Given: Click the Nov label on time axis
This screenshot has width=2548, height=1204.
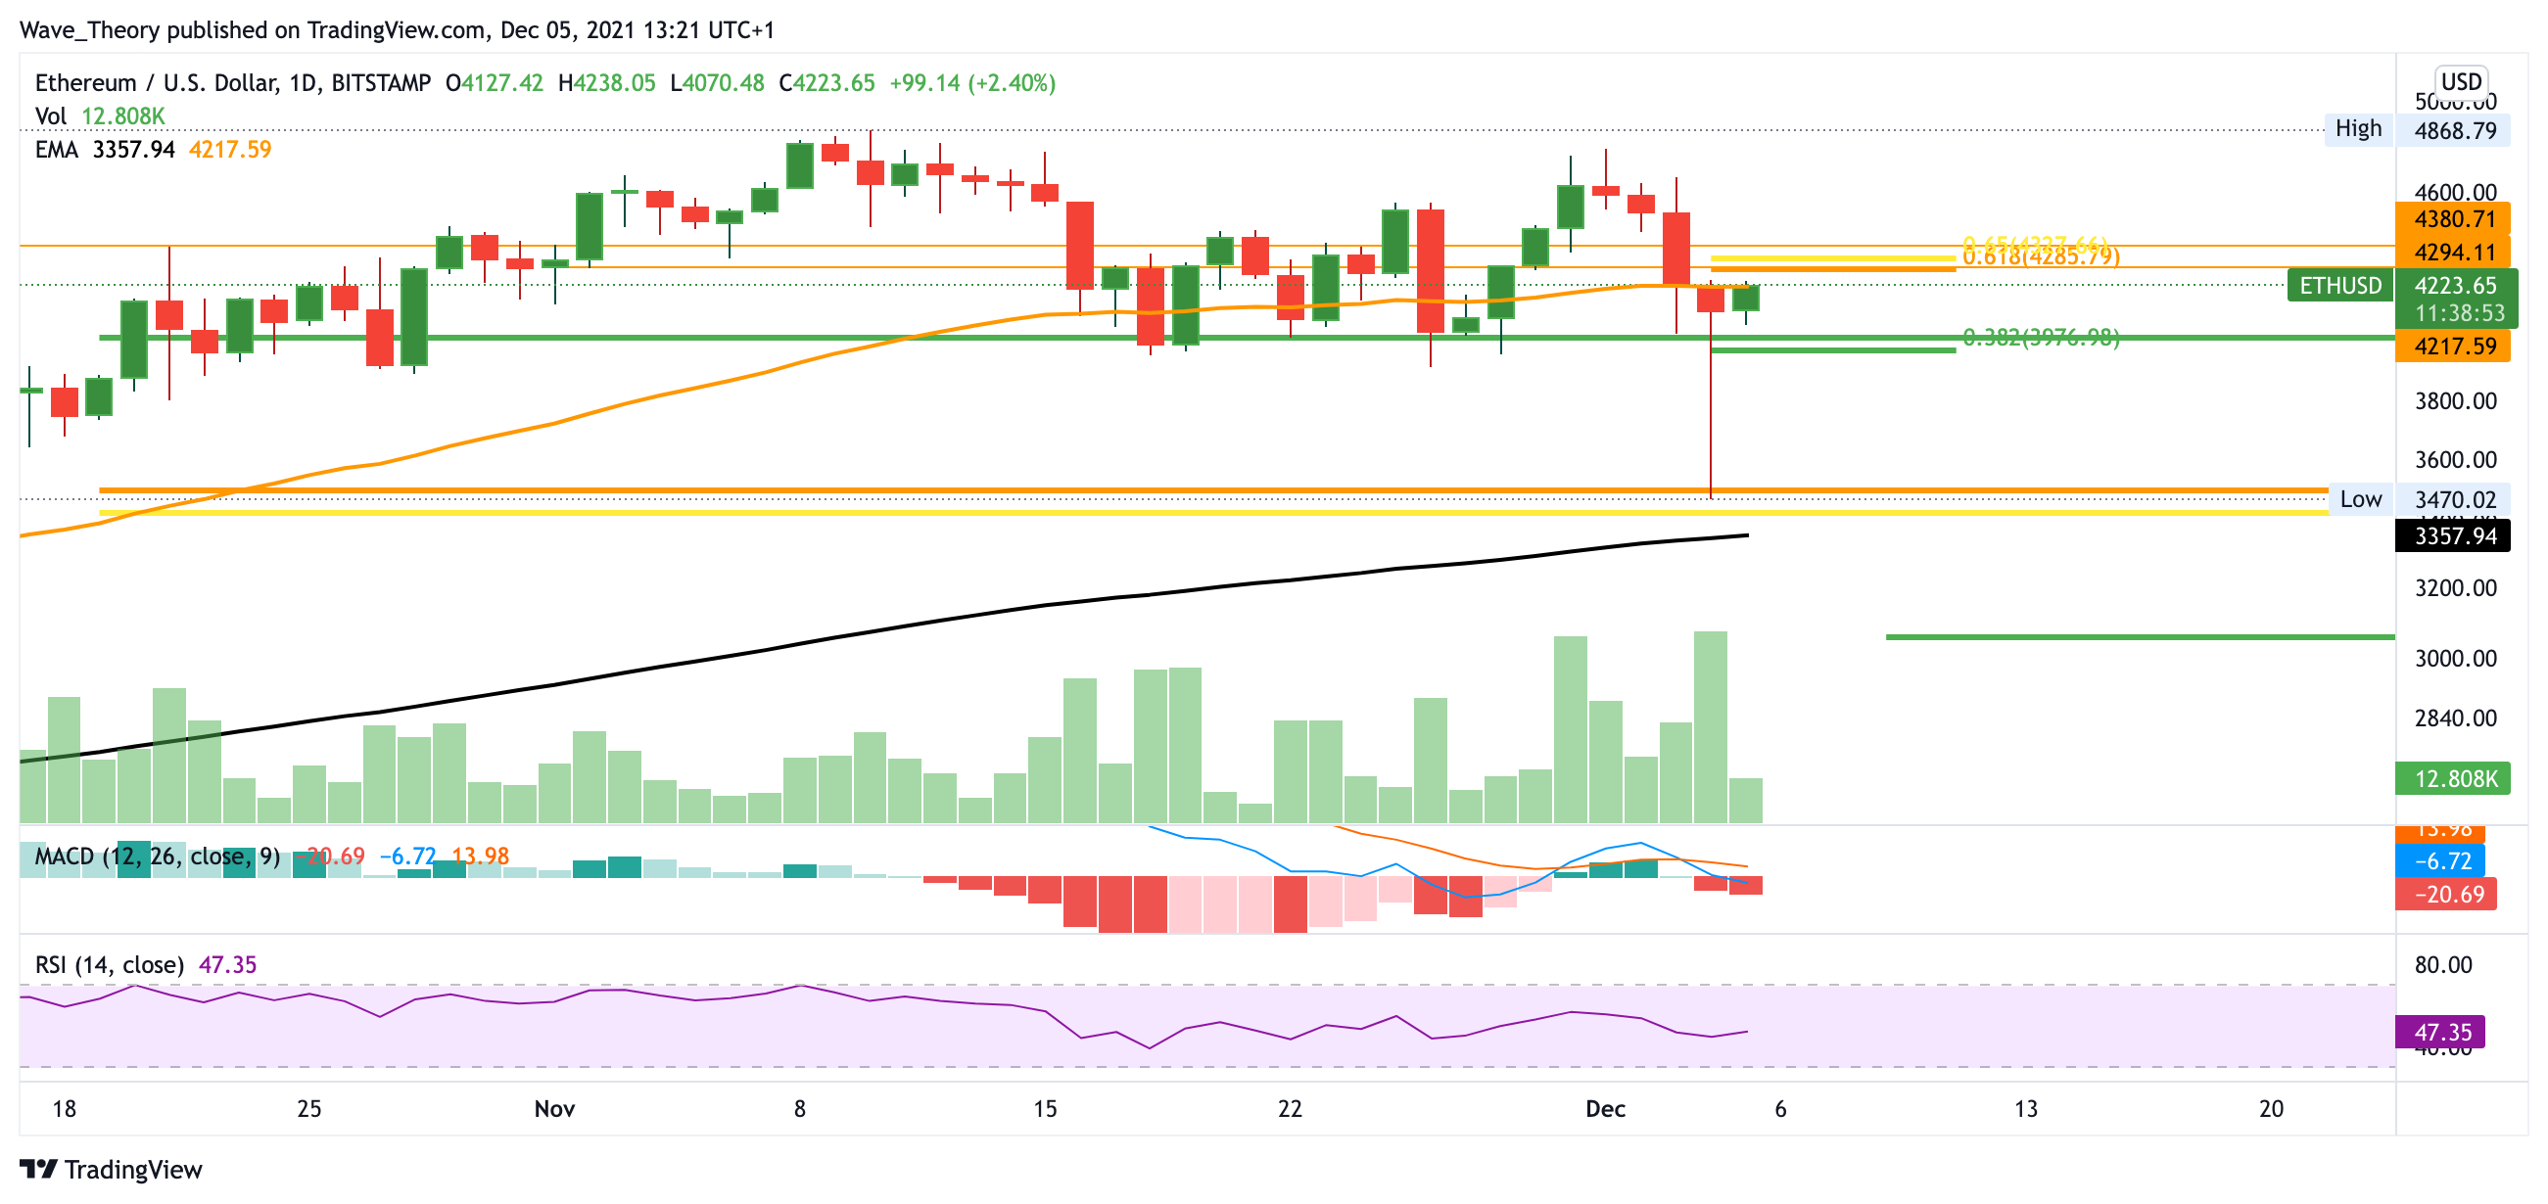Looking at the screenshot, I should tap(554, 1108).
